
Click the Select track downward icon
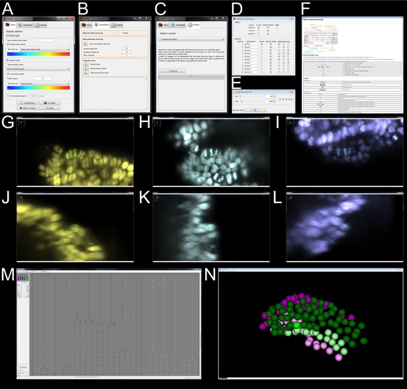pos(86,73)
